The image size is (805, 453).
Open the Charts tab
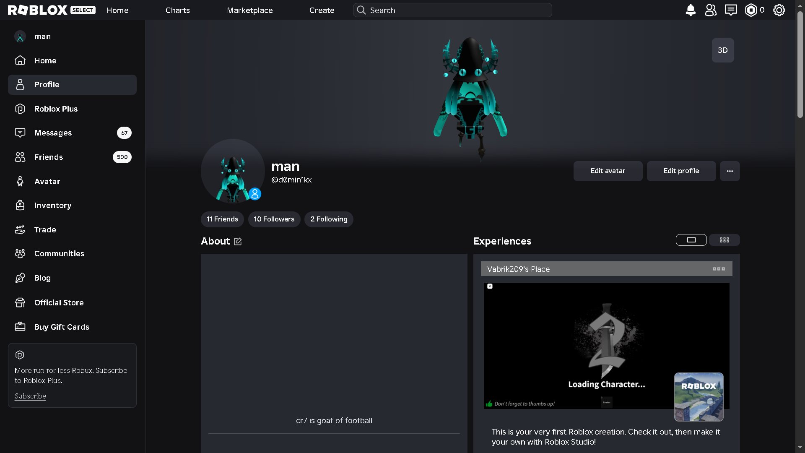click(178, 10)
